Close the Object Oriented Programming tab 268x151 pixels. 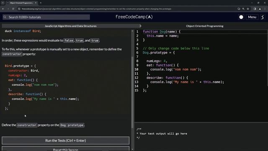[x=36, y=3]
